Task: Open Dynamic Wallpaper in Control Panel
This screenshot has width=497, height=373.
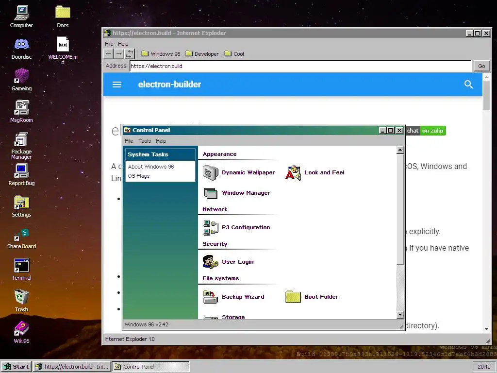Action: (239, 172)
